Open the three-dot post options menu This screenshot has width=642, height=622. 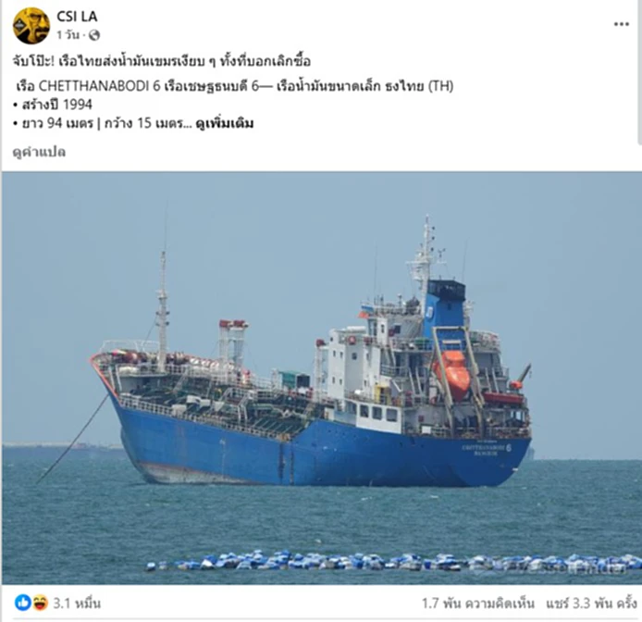(x=621, y=25)
